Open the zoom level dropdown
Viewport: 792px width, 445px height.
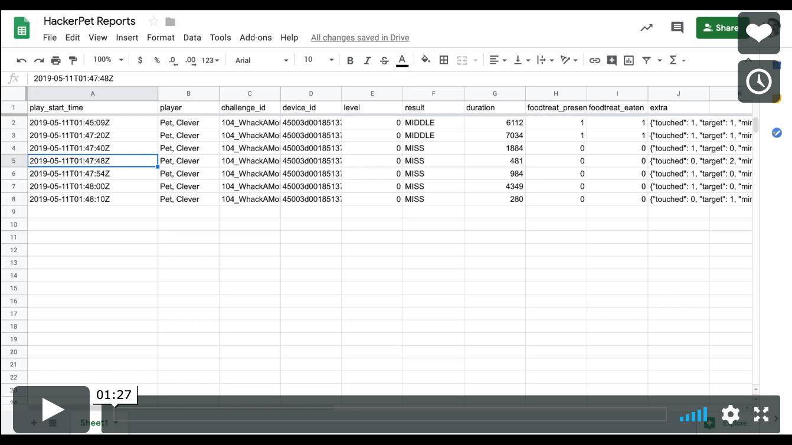[107, 60]
